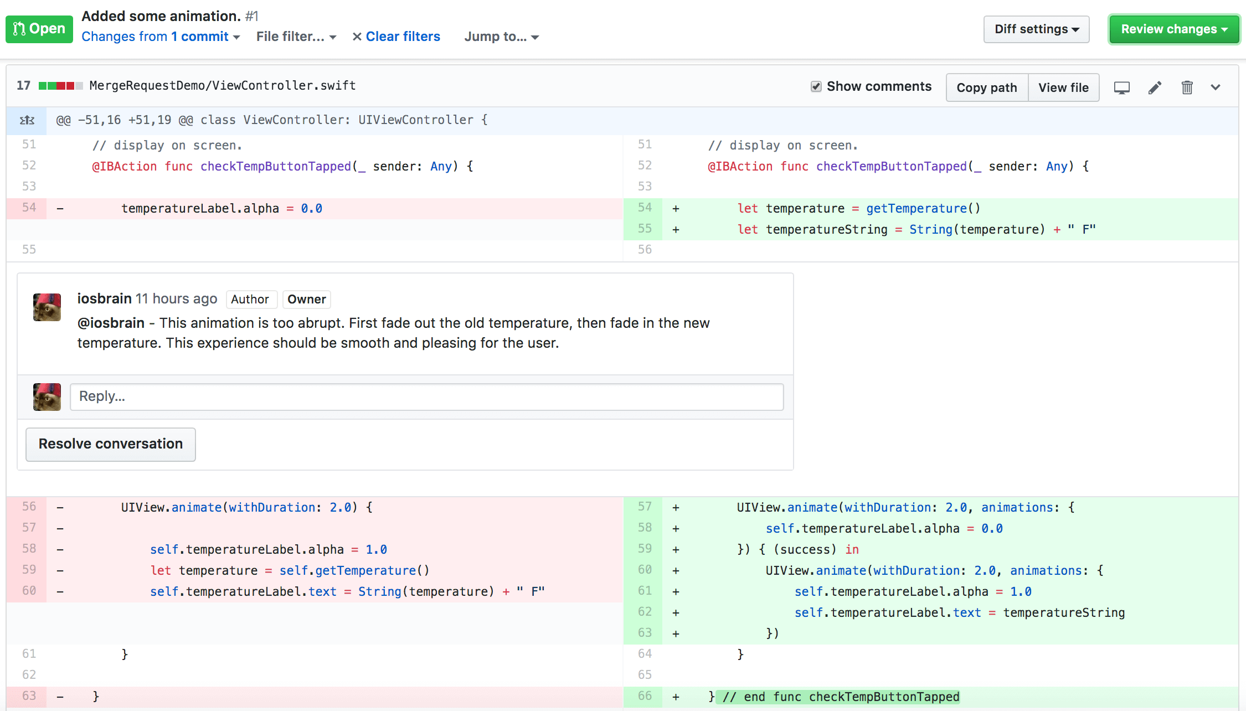
Task: Click inside the Reply text field
Action: (426, 396)
